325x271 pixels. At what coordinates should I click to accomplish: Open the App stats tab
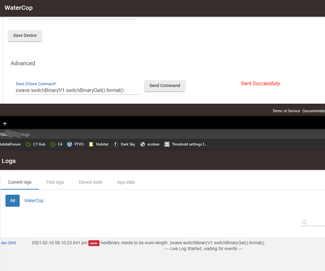click(126, 182)
